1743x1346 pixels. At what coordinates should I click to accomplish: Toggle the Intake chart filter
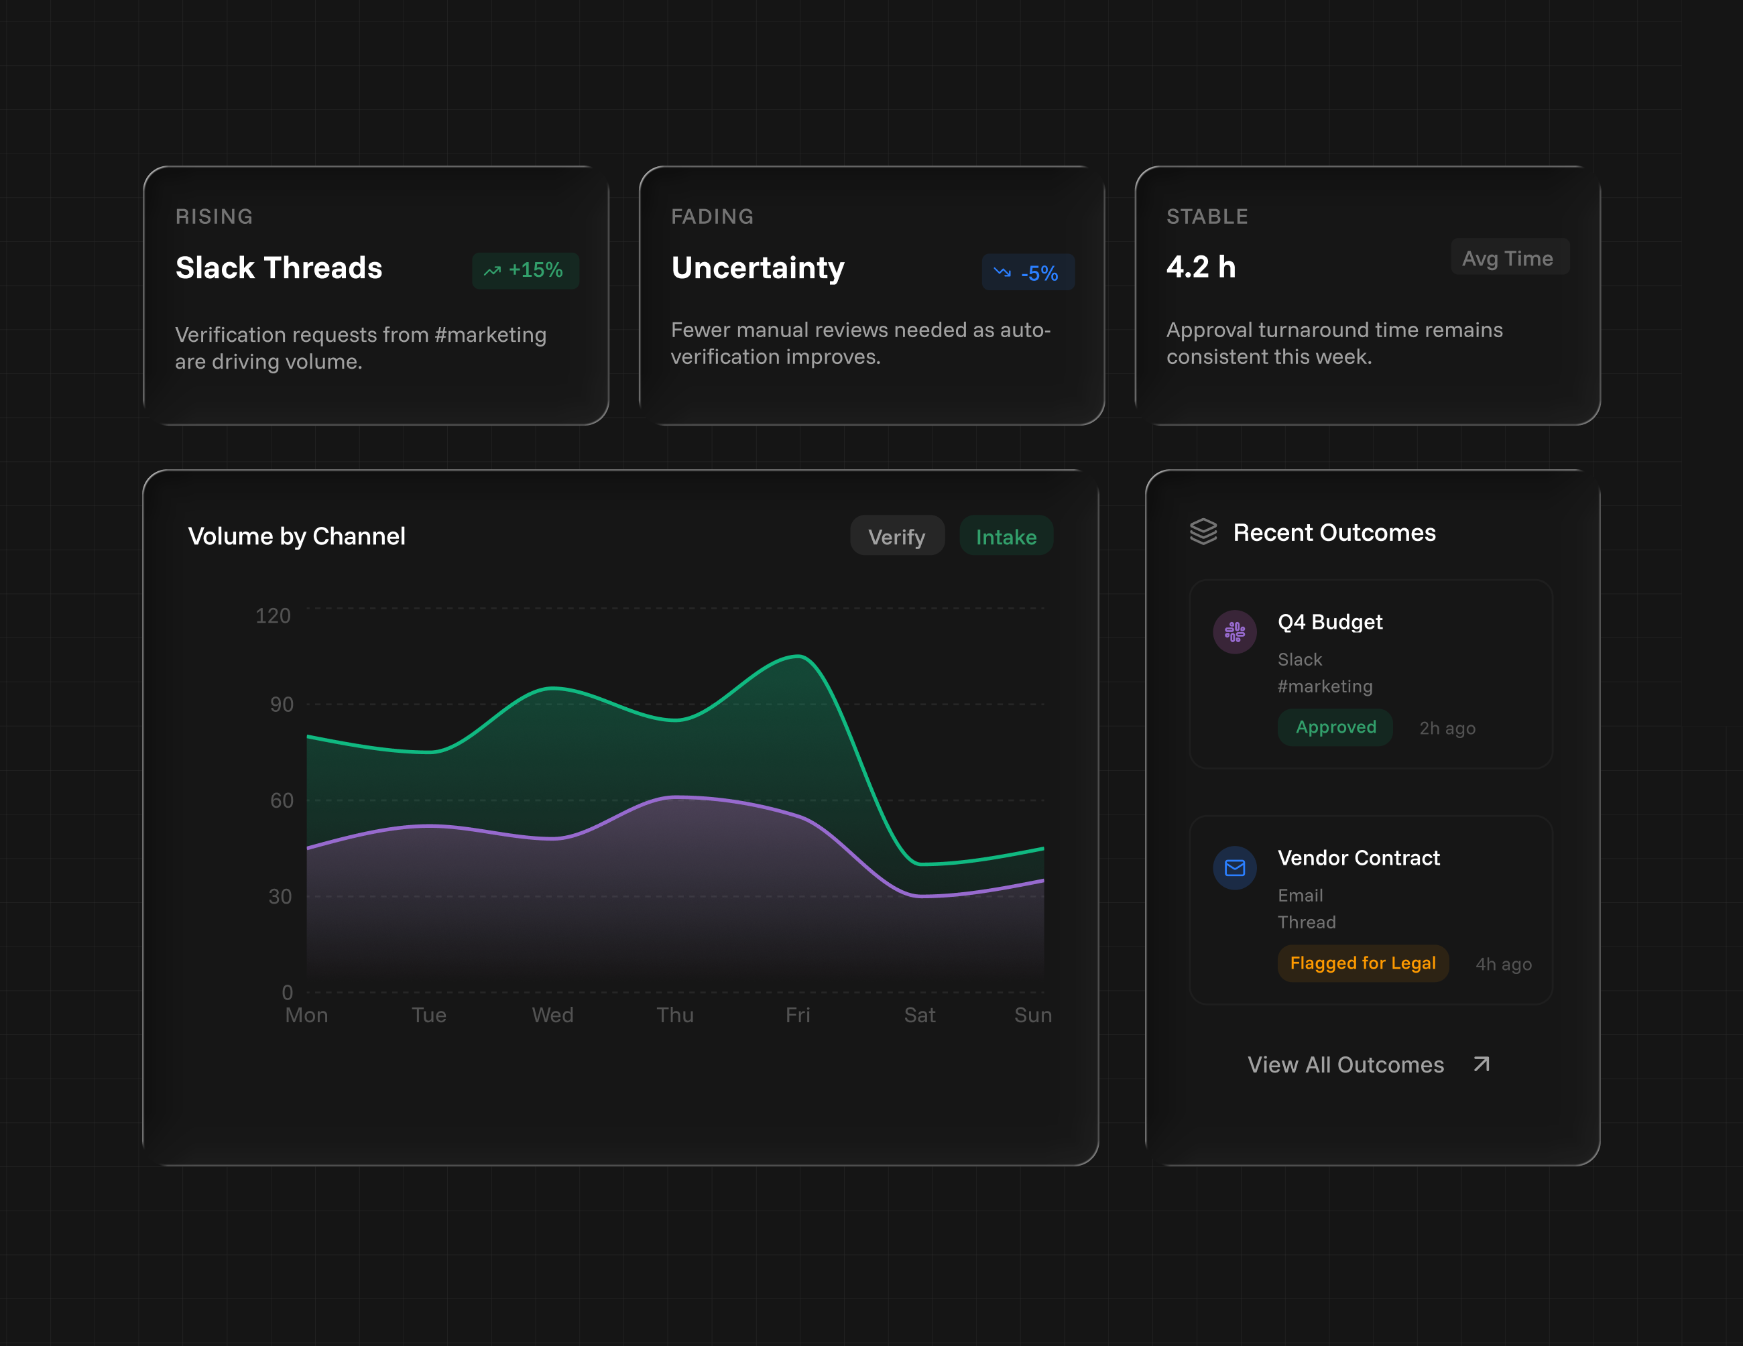[x=1006, y=536]
